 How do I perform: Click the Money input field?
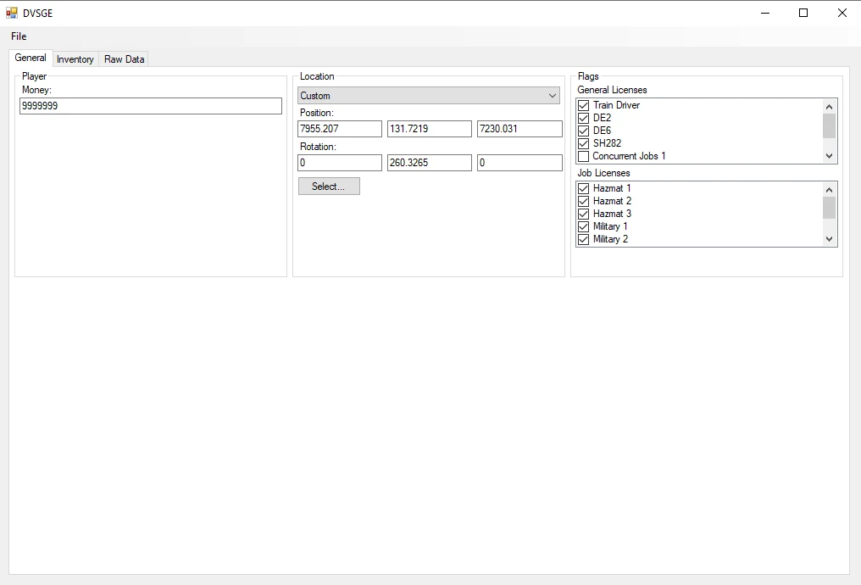(x=151, y=106)
